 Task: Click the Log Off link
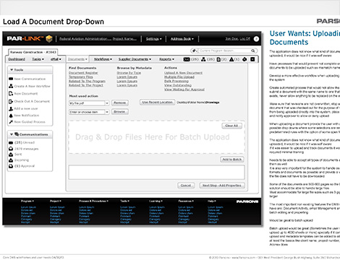(x=245, y=38)
